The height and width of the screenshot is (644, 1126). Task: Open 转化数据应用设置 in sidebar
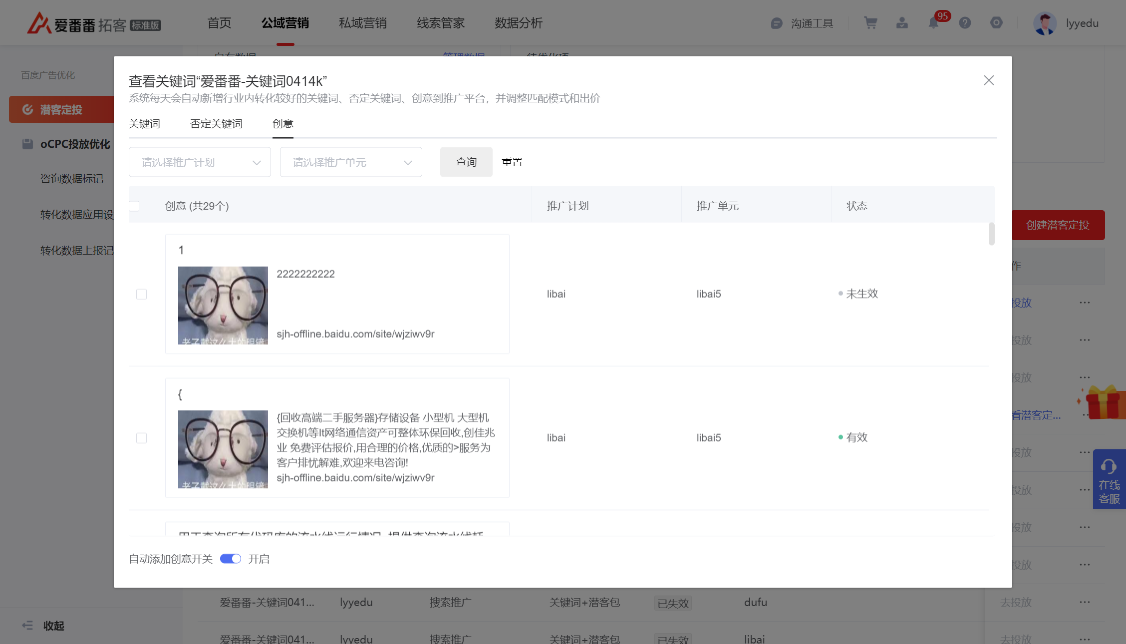(77, 215)
